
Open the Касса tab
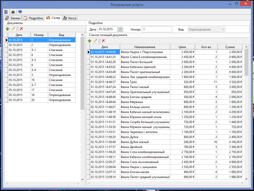point(69,18)
